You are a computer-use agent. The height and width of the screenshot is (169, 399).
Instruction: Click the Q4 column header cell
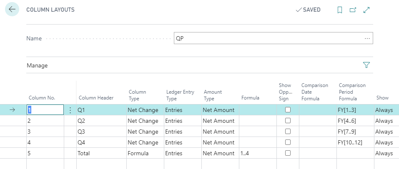pyautogui.click(x=100, y=142)
